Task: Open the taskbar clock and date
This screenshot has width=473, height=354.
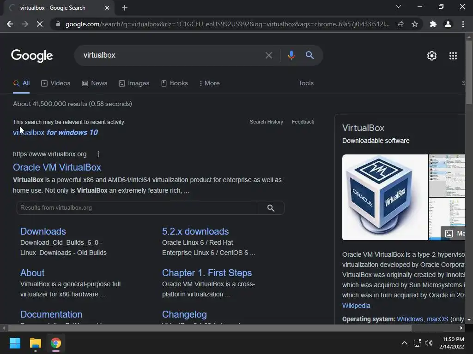Action: (x=452, y=343)
